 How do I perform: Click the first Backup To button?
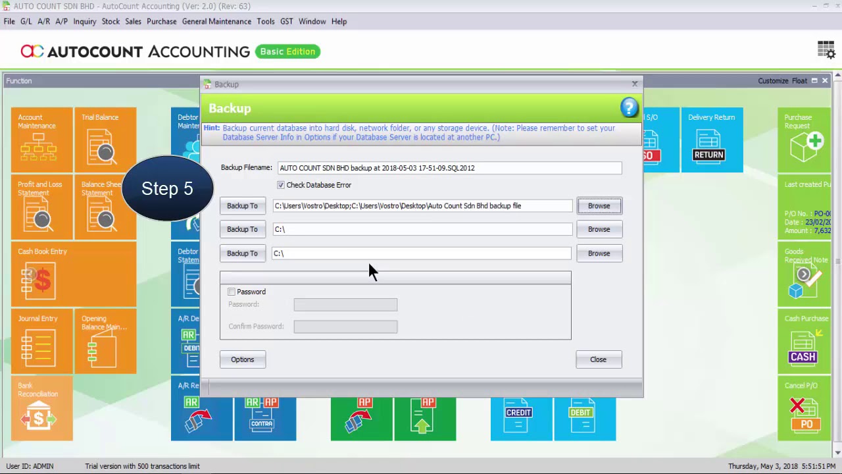[x=242, y=206]
